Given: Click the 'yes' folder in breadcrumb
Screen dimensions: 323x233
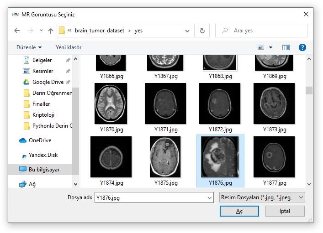Looking at the screenshot, I should [138, 31].
